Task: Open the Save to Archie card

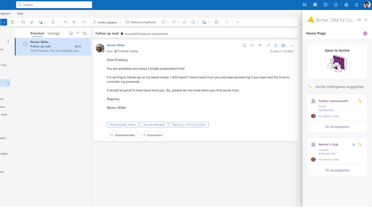Action: coord(337,62)
